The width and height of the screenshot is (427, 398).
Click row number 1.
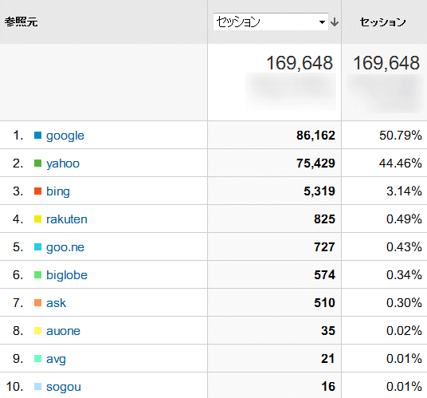(18, 136)
